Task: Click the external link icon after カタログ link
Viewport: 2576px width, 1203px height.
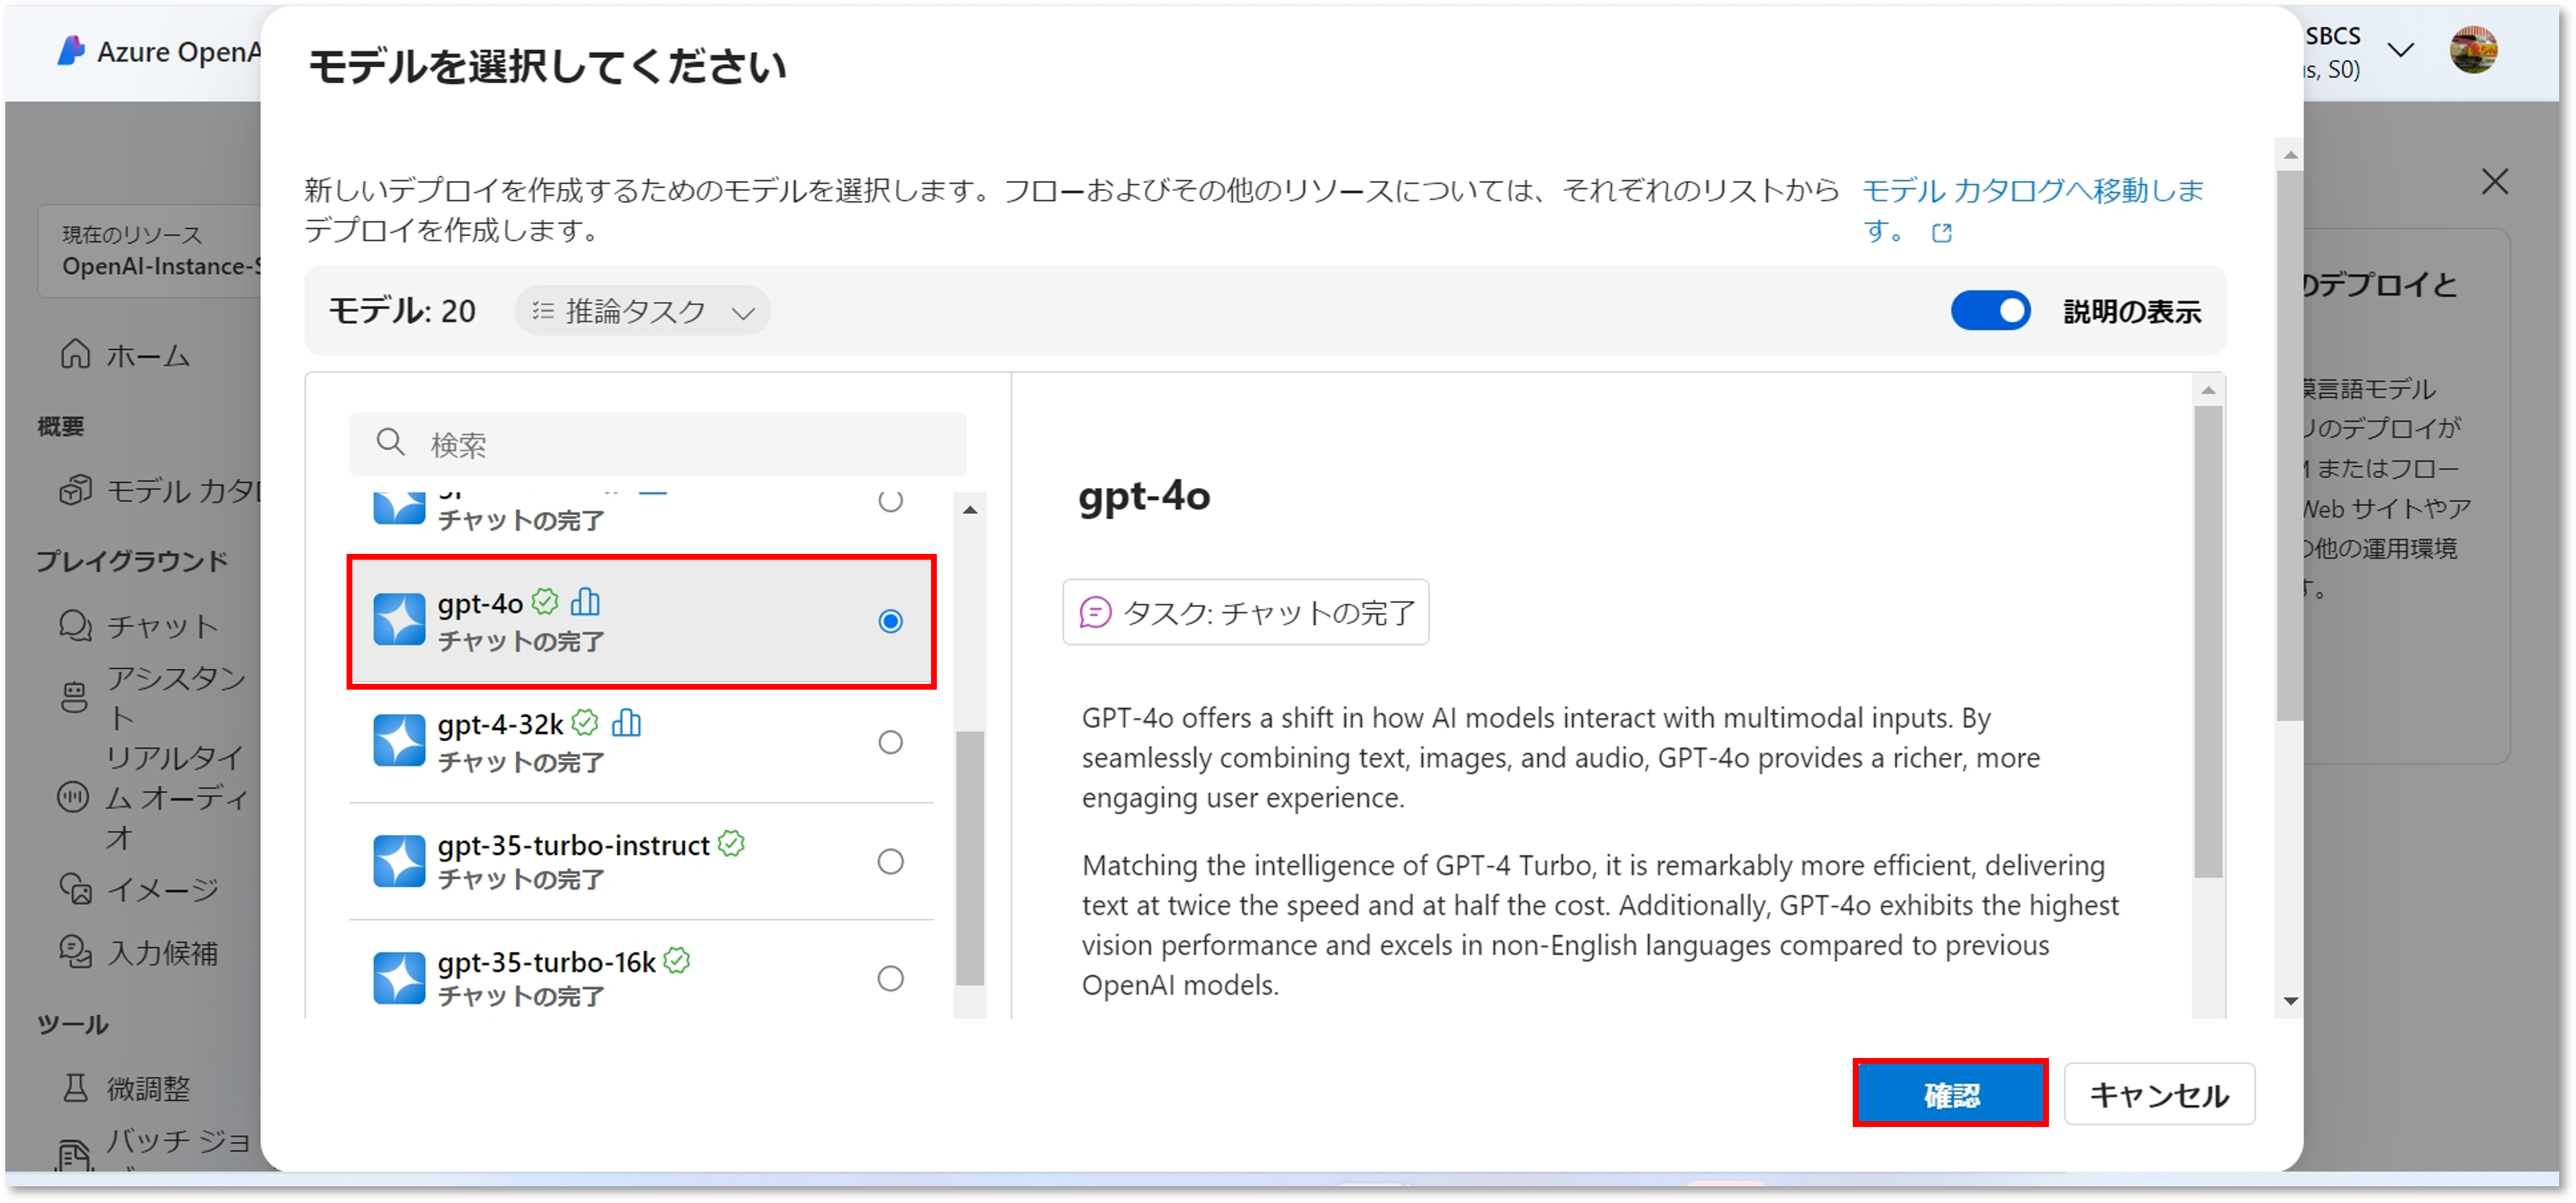Action: coord(1941,233)
